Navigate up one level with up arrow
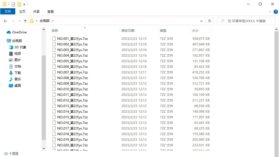The image size is (279, 157). tap(25, 21)
